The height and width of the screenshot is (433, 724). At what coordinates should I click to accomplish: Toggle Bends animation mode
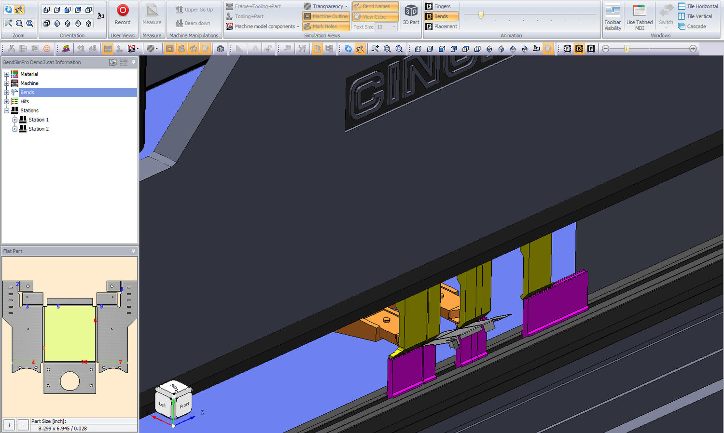[441, 16]
